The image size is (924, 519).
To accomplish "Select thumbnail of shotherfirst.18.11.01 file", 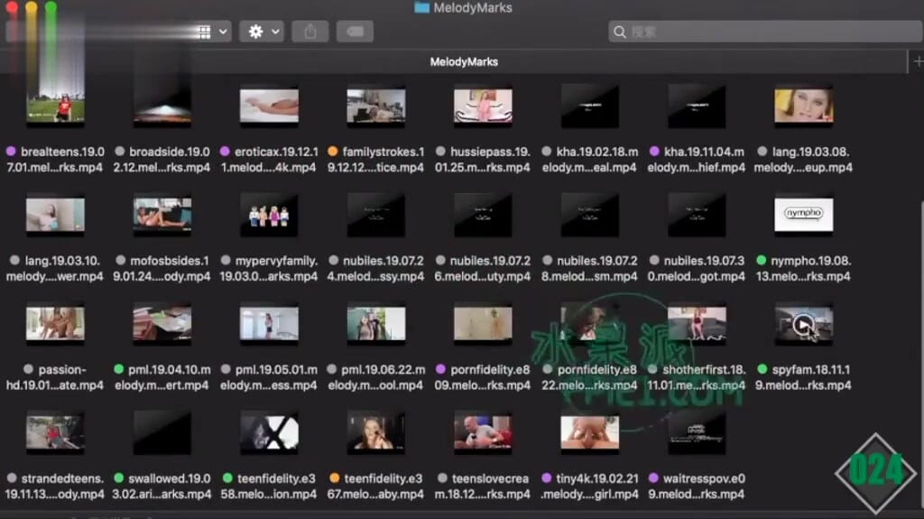I will click(697, 323).
